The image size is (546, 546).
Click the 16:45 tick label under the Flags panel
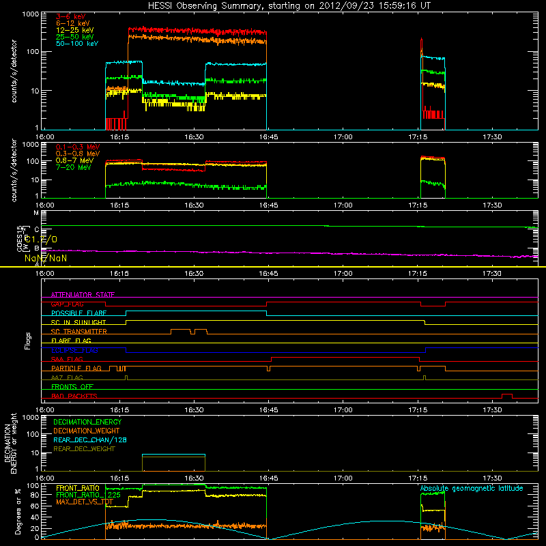coord(268,410)
